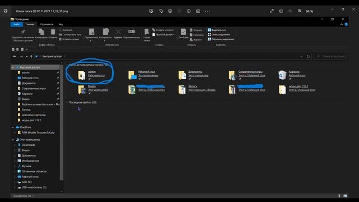The width and height of the screenshot is (359, 202).
Task: Click Вырезать in the ribbon
Action: 66,30
